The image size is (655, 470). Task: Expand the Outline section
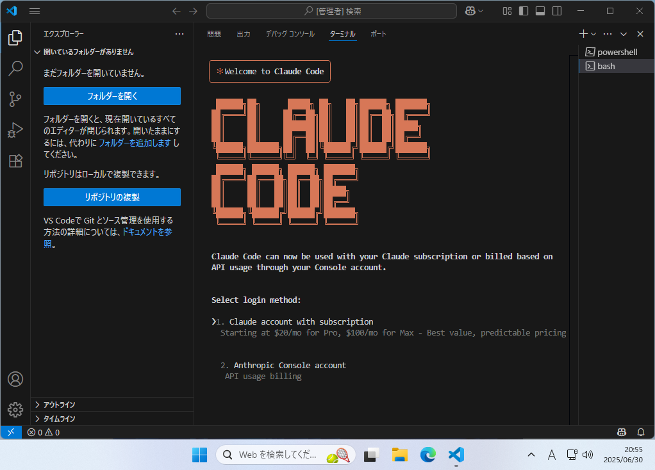[112, 405]
